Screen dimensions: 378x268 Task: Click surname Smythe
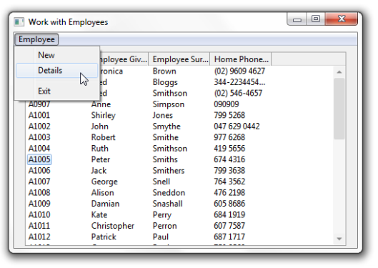pyautogui.click(x=166, y=126)
